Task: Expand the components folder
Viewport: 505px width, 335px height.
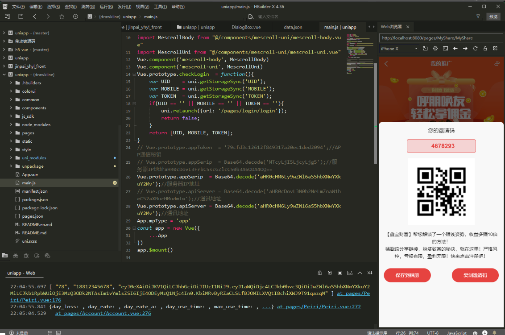Action: [x=11, y=108]
